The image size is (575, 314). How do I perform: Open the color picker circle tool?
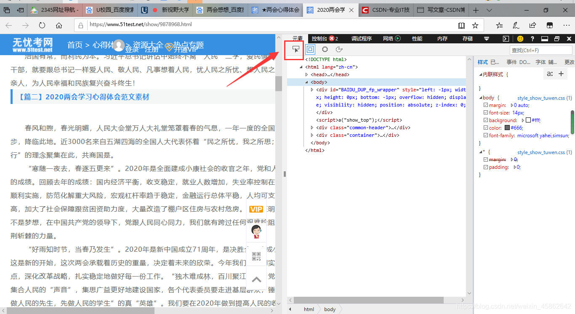coord(325,49)
